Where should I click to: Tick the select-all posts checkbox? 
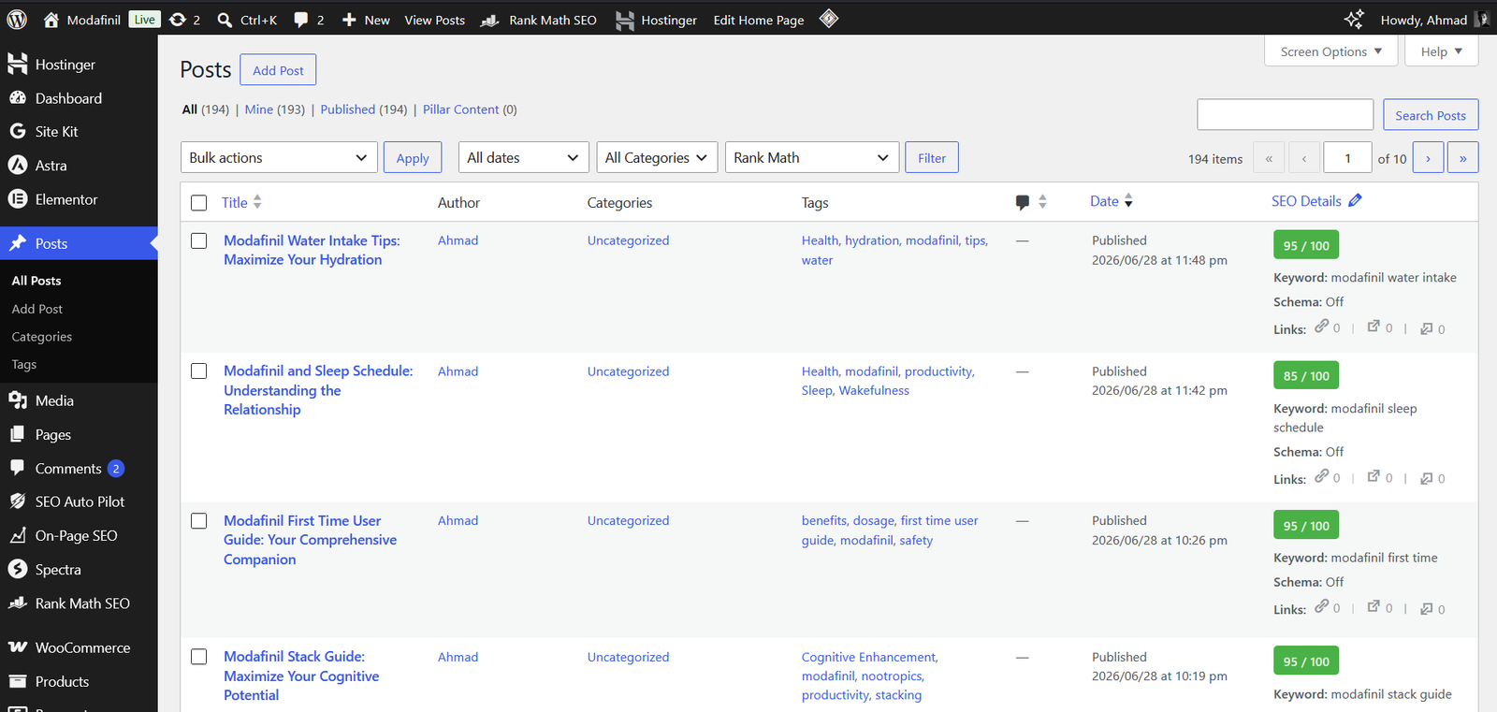coord(198,203)
